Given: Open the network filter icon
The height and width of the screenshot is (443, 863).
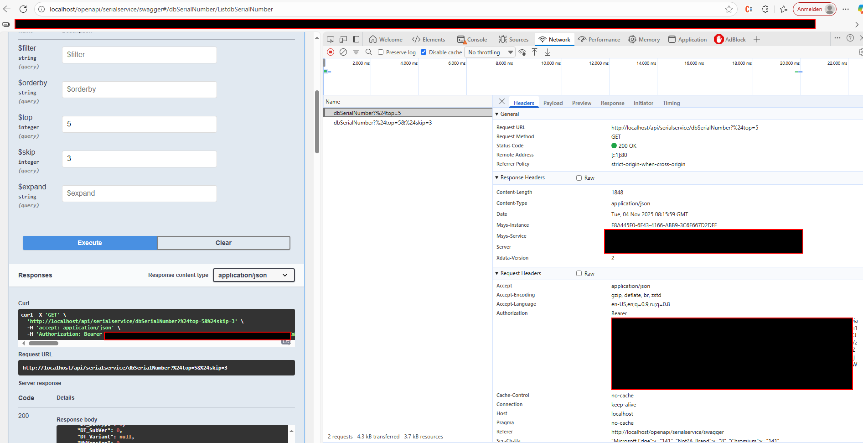Looking at the screenshot, I should (x=356, y=52).
